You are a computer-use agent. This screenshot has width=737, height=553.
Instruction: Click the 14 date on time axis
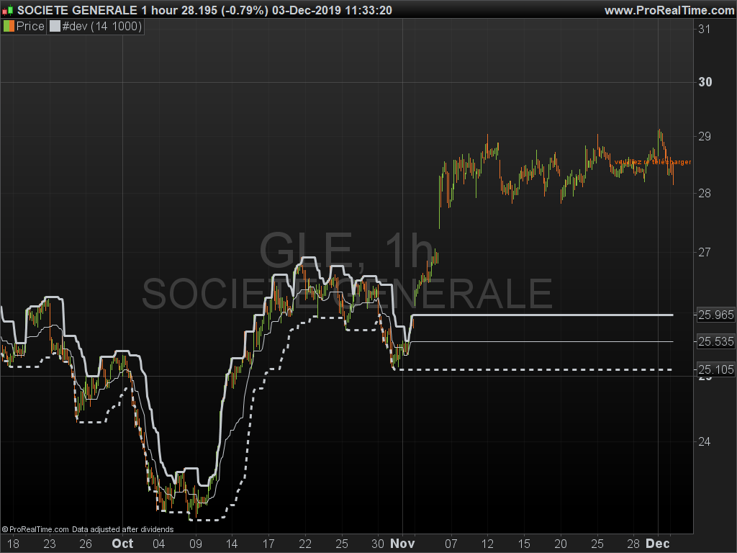pos(232,544)
